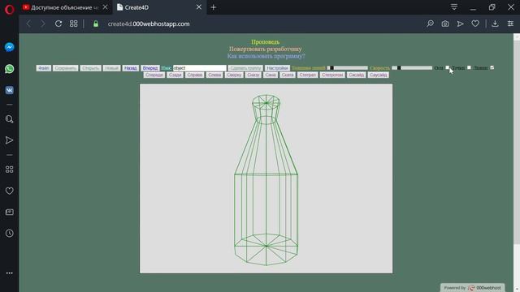Open the downloads icon

click(495, 24)
